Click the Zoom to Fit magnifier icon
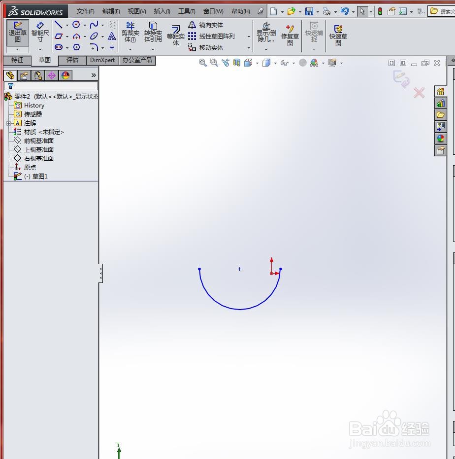This screenshot has width=455, height=459. tap(203, 63)
